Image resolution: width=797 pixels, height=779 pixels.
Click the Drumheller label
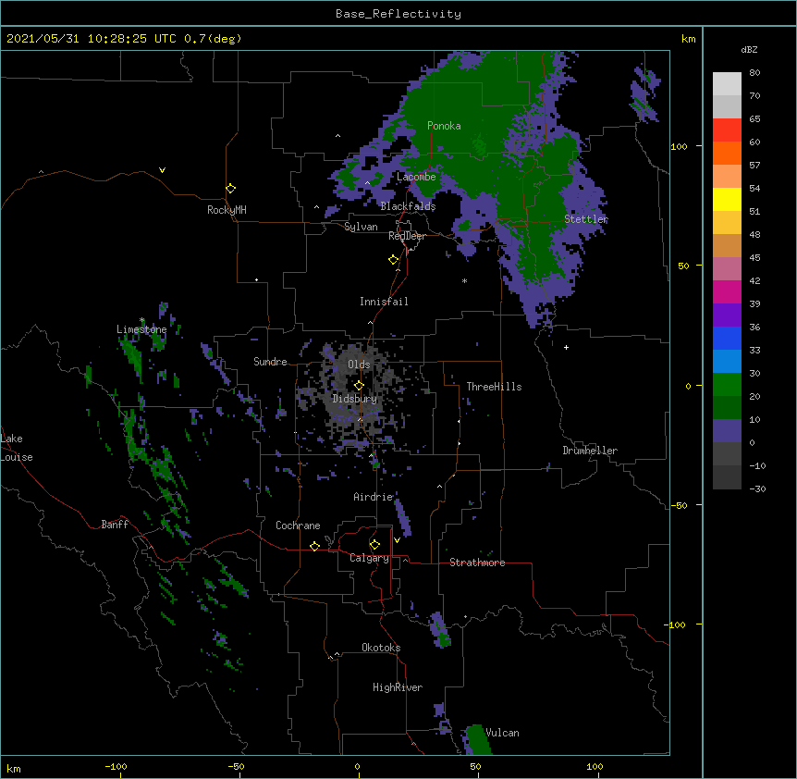coord(590,451)
